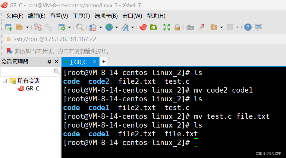Pin the 会话管理器 panel
This screenshot has height=158, width=286.
pos(49,62)
